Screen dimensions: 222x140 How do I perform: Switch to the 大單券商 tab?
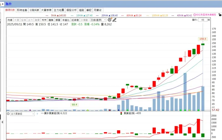pyautogui.click(x=46, y=10)
